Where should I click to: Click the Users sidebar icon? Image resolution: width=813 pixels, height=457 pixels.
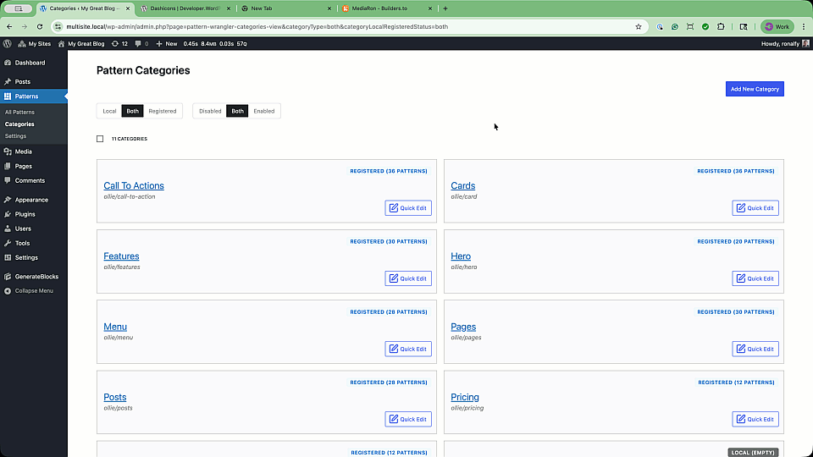[x=8, y=228]
